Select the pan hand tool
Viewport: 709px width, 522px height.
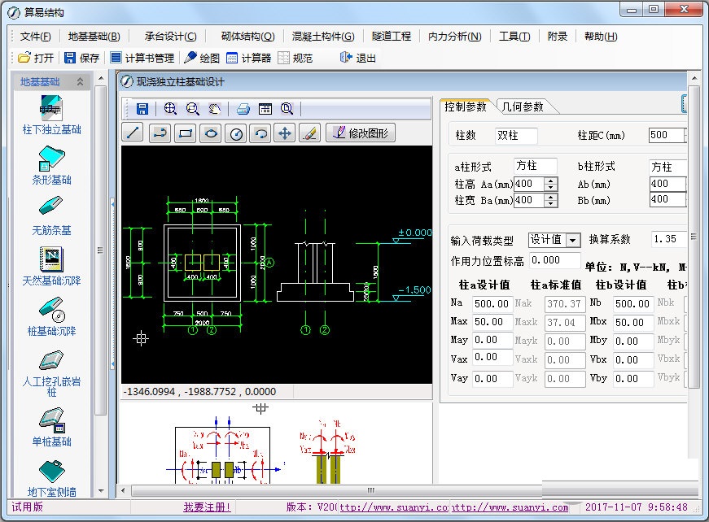coord(214,109)
